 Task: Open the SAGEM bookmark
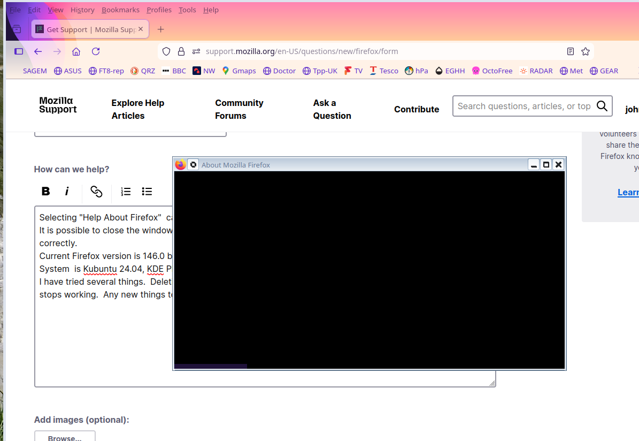coord(35,71)
